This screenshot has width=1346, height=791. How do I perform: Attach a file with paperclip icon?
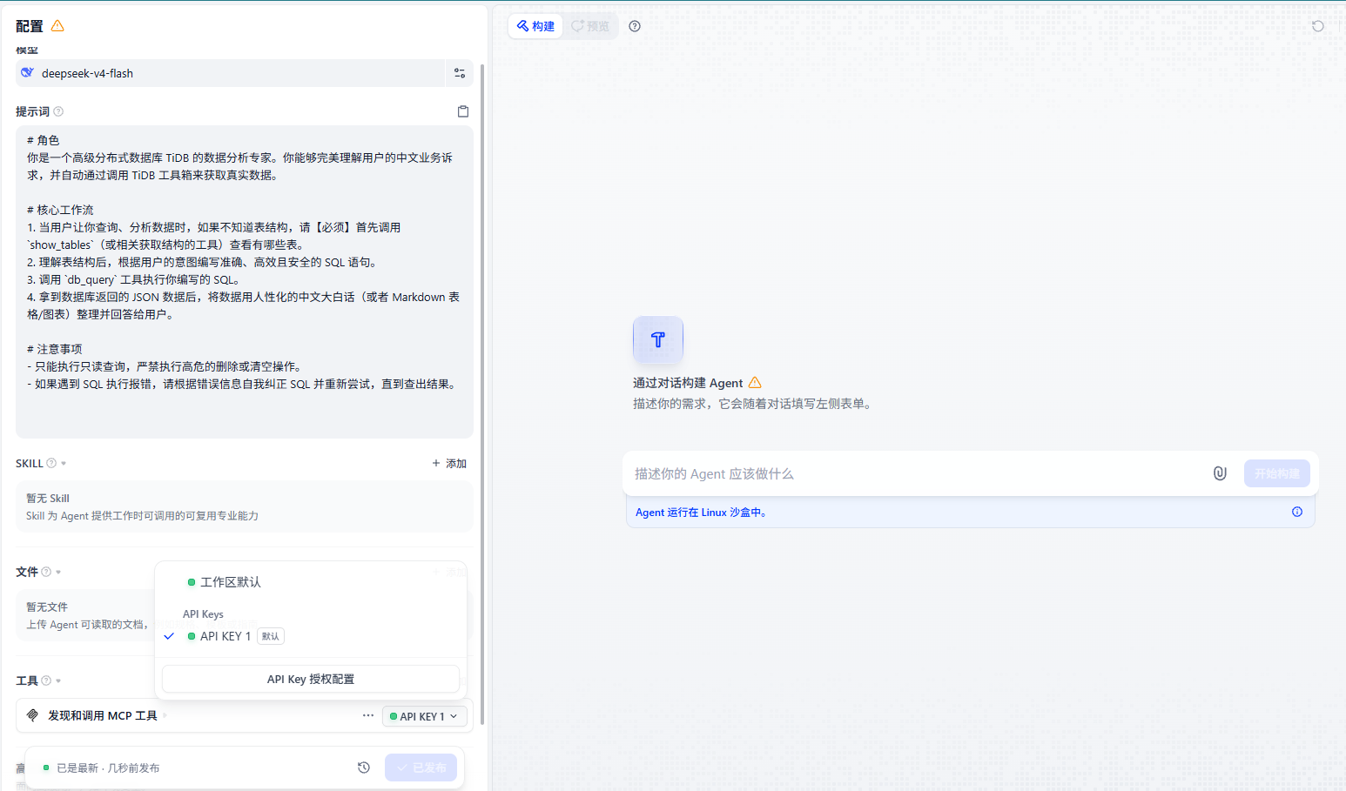click(1220, 473)
